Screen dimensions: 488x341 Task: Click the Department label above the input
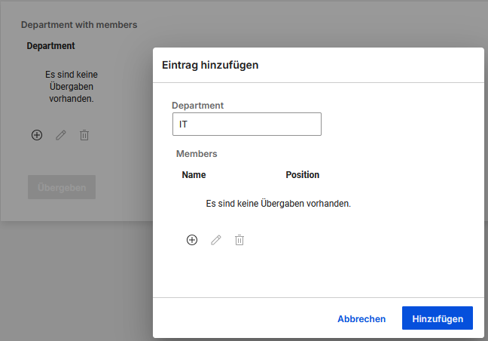(x=197, y=106)
